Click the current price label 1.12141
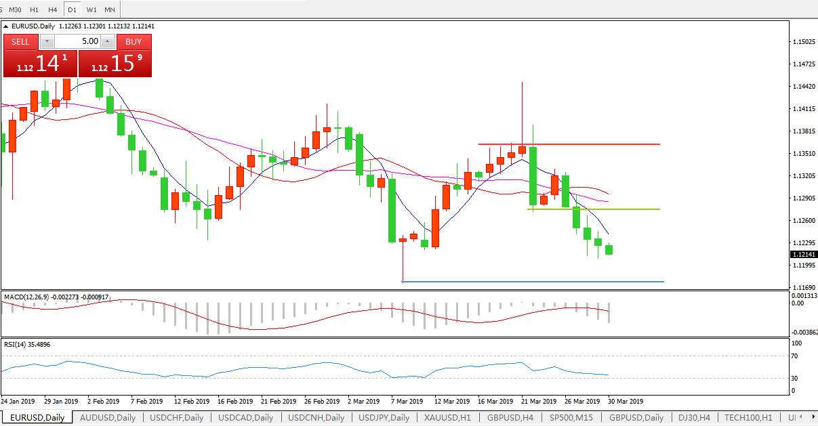Viewport: 818px width, 426px height. 804,254
